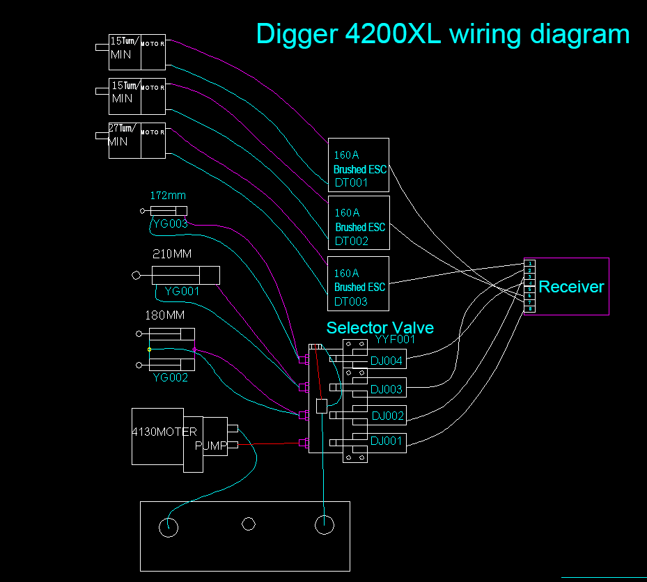This screenshot has height=582, width=647.
Task: Click the 160A Brushed ESC DT003 box
Action: tap(358, 285)
